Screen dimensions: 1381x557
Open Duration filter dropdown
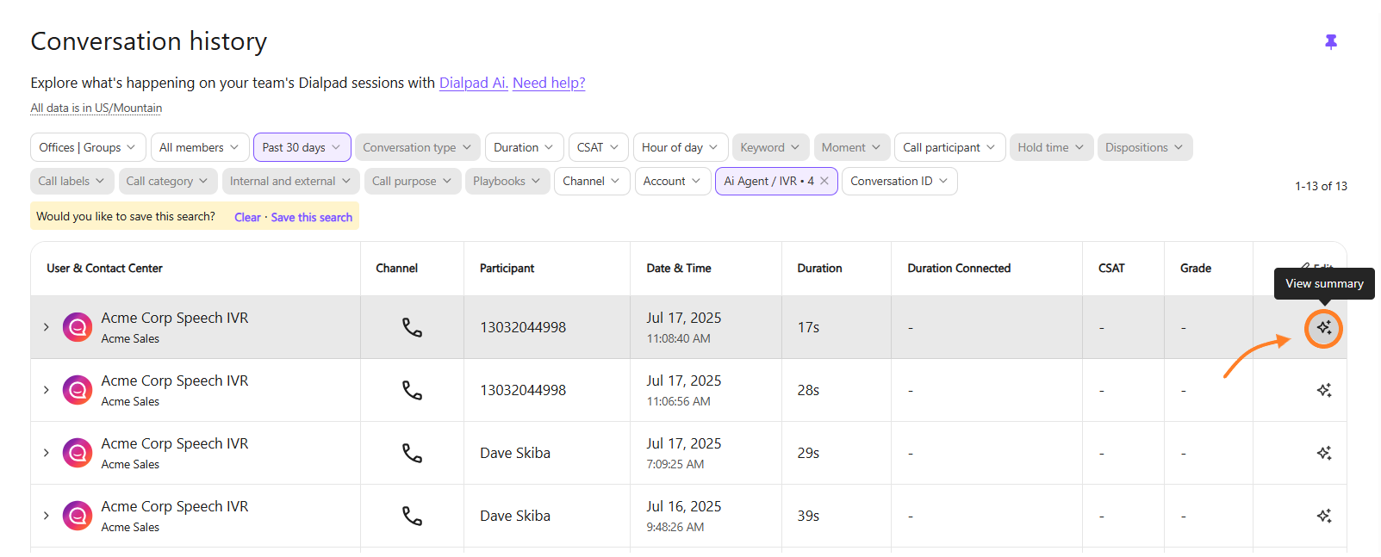[x=524, y=147]
